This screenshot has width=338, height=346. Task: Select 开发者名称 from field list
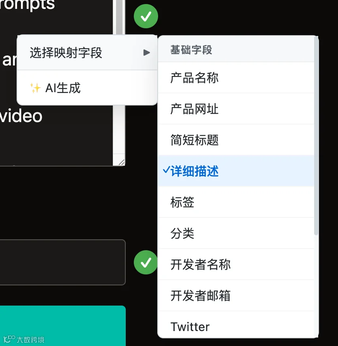click(236, 264)
